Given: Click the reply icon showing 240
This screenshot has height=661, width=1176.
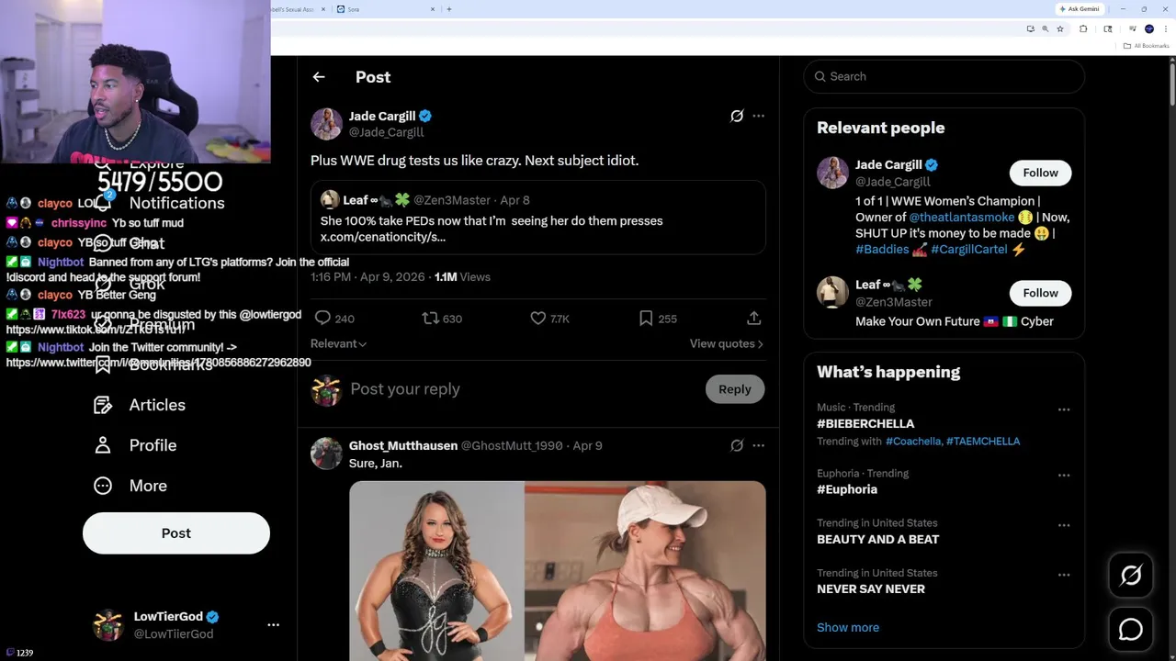Looking at the screenshot, I should [323, 318].
